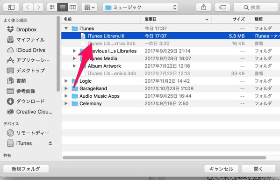Select the Celemony folder name

tap(91, 103)
